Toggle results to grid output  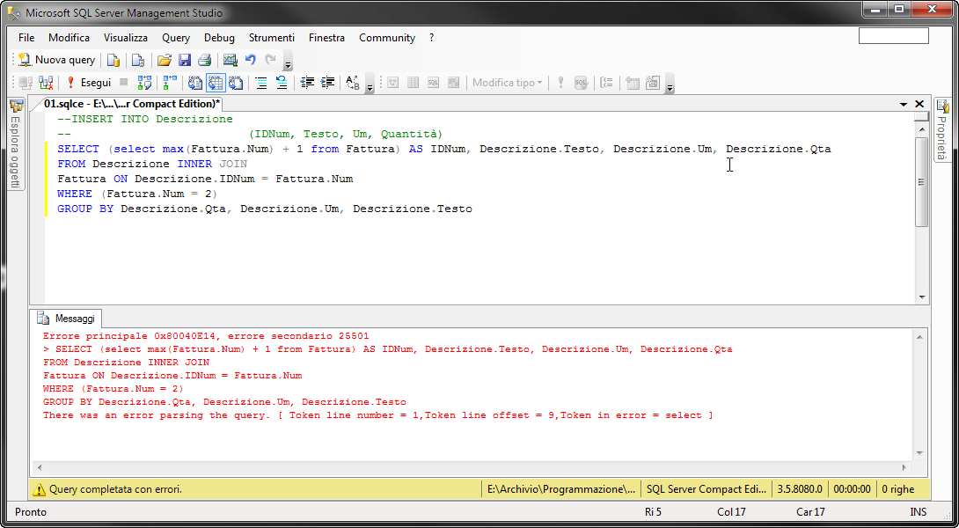(216, 83)
